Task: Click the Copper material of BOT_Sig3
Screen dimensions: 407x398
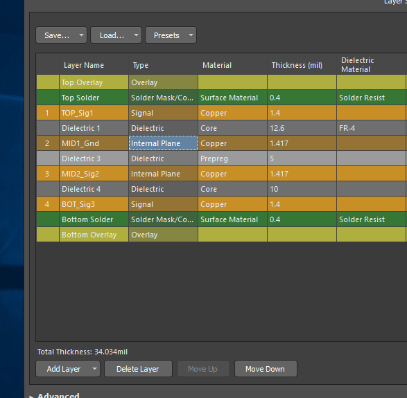Action: [x=232, y=204]
